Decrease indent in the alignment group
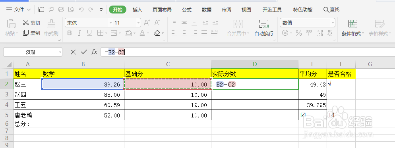395x148 pixels. coord(205,22)
